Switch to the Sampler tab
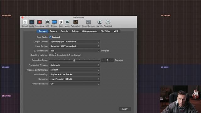This screenshot has height=113, width=201. (x=65, y=31)
